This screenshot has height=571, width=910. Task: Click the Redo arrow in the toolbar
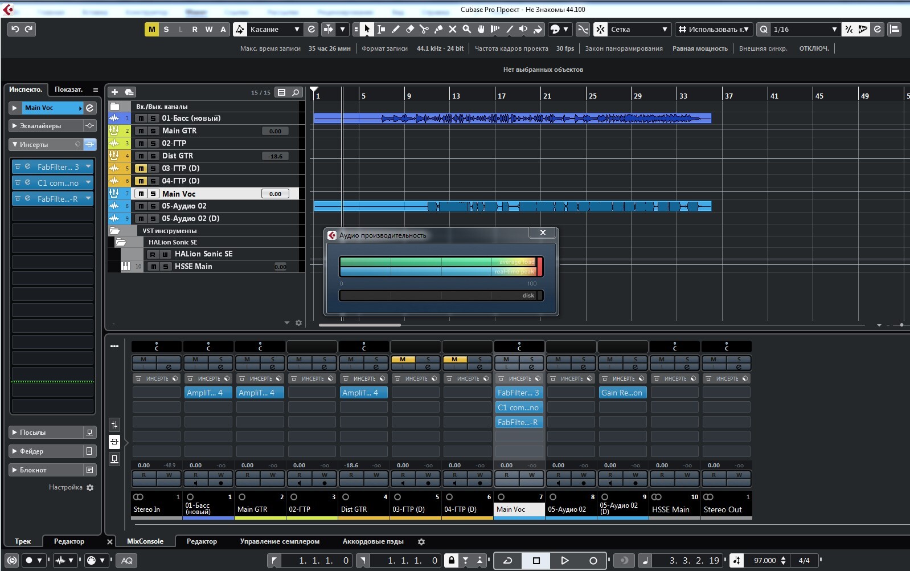29,29
